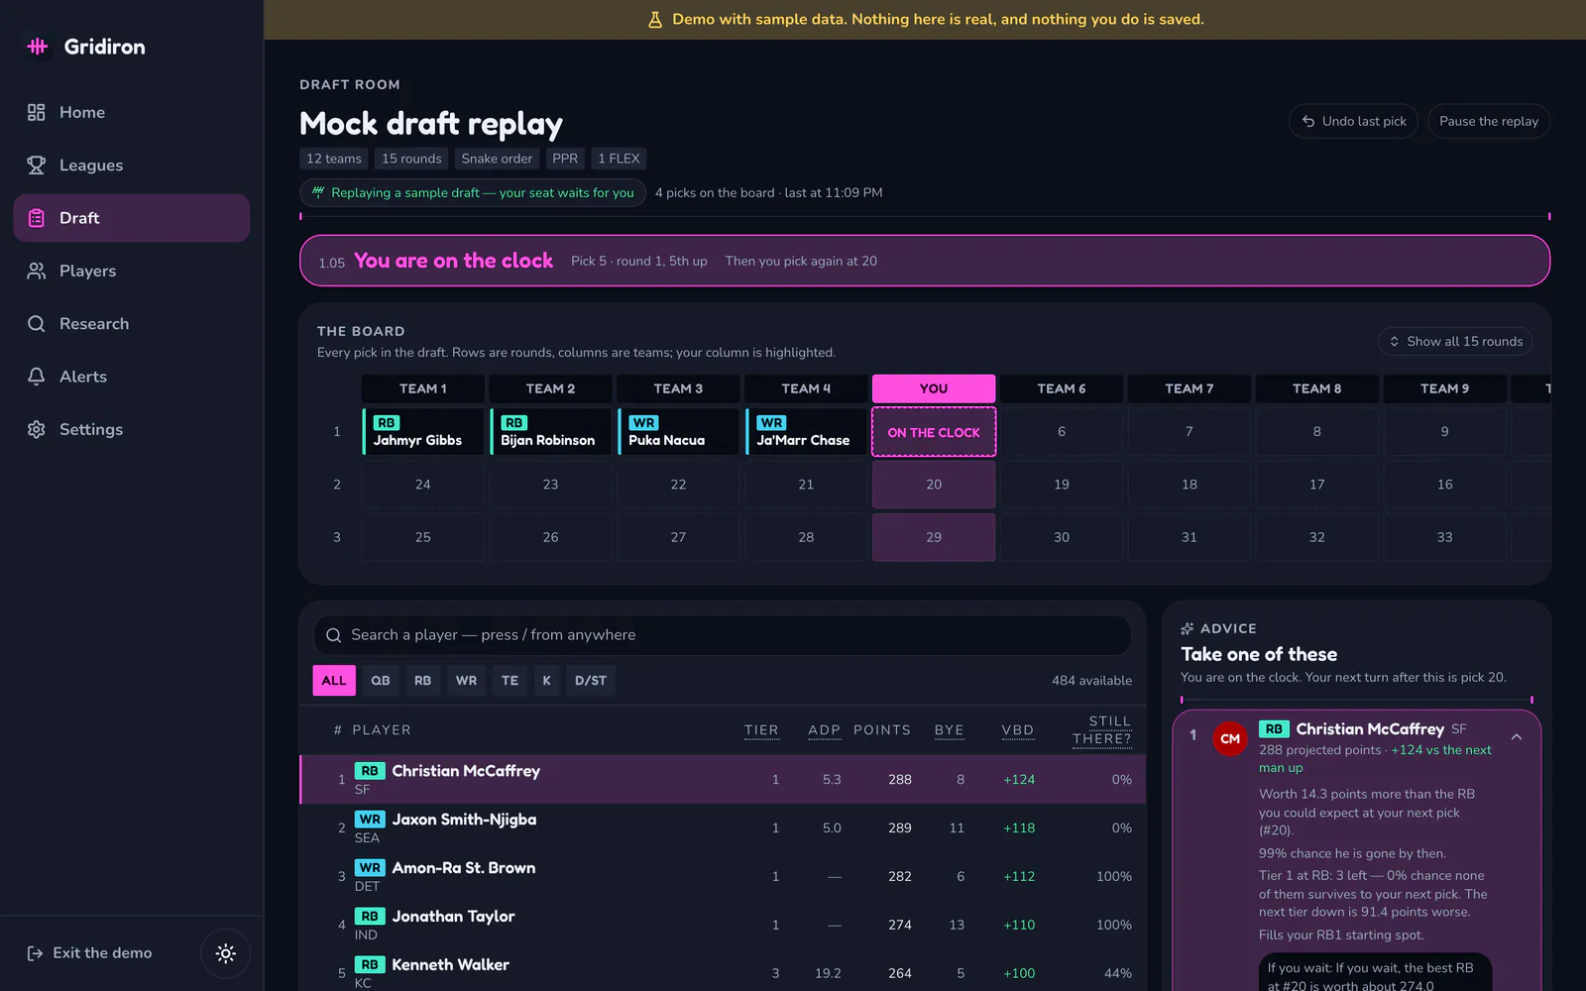The width and height of the screenshot is (1586, 991).
Task: Sort by the VBD column header
Action: click(x=1018, y=730)
